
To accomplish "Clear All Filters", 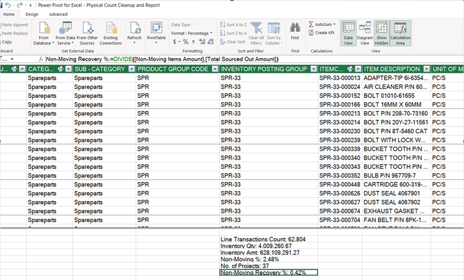I will point(256,33).
